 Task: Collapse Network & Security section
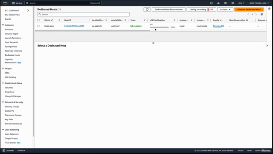(3, 102)
